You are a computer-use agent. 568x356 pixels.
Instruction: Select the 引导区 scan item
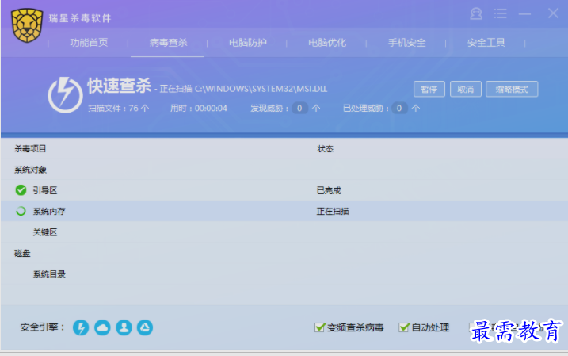(45, 190)
